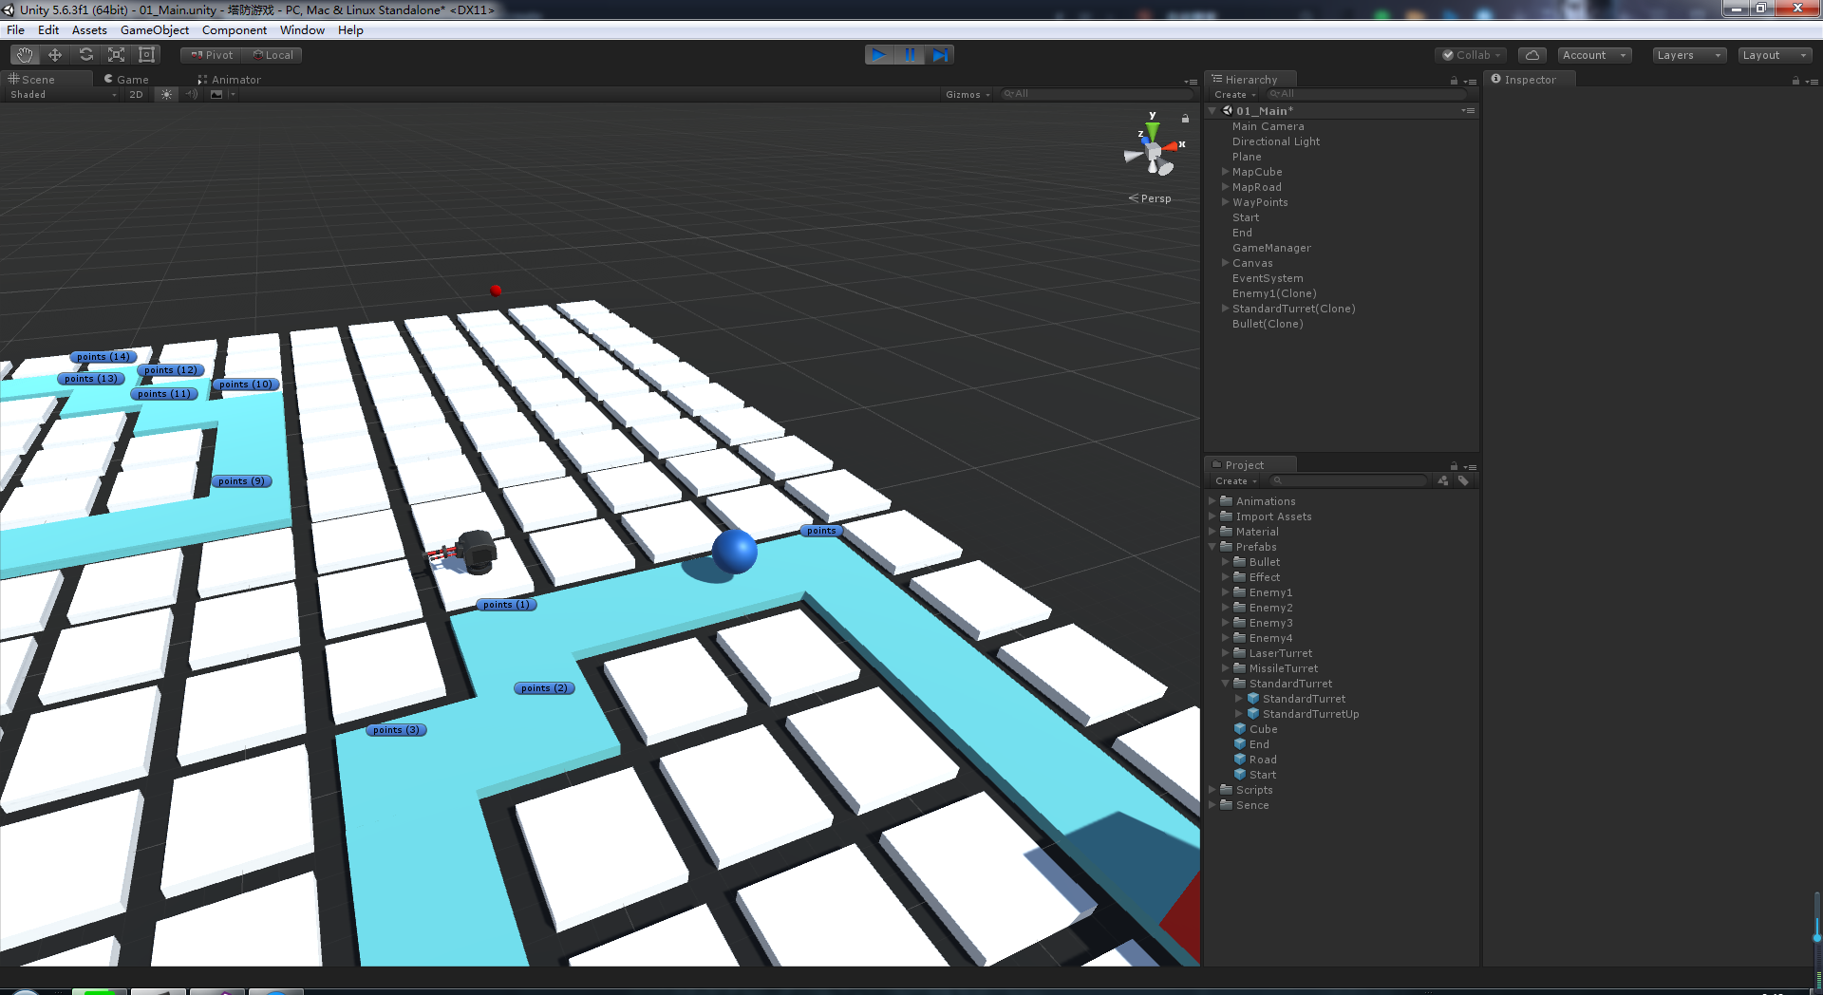Select GameManager in Hierarchy
Image resolution: width=1823 pixels, height=995 pixels.
(1271, 248)
